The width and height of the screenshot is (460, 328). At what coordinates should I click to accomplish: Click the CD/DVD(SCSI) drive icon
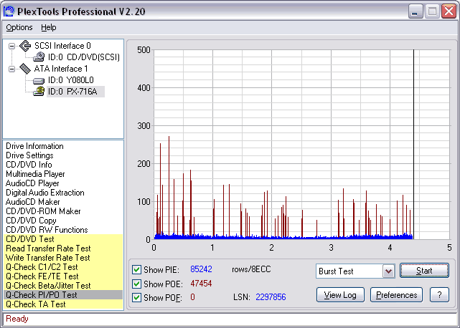[39, 57]
